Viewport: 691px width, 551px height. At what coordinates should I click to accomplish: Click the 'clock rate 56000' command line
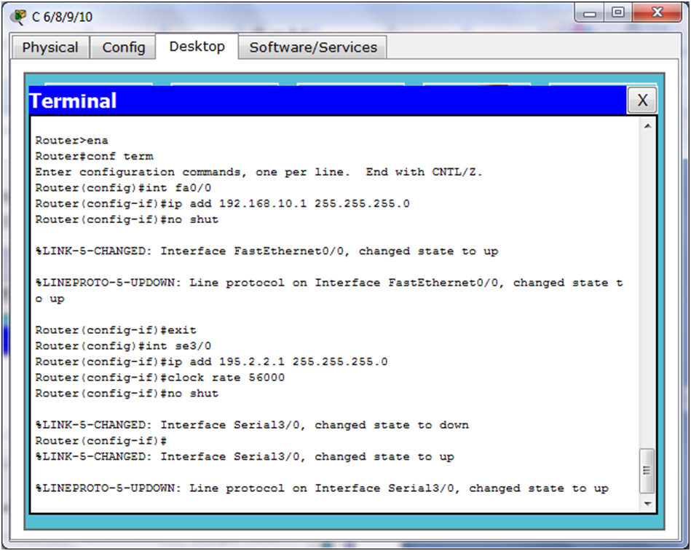pos(160,378)
